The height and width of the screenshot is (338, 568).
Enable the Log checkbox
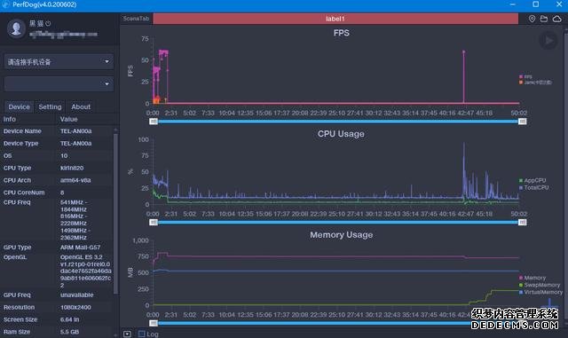point(142,334)
